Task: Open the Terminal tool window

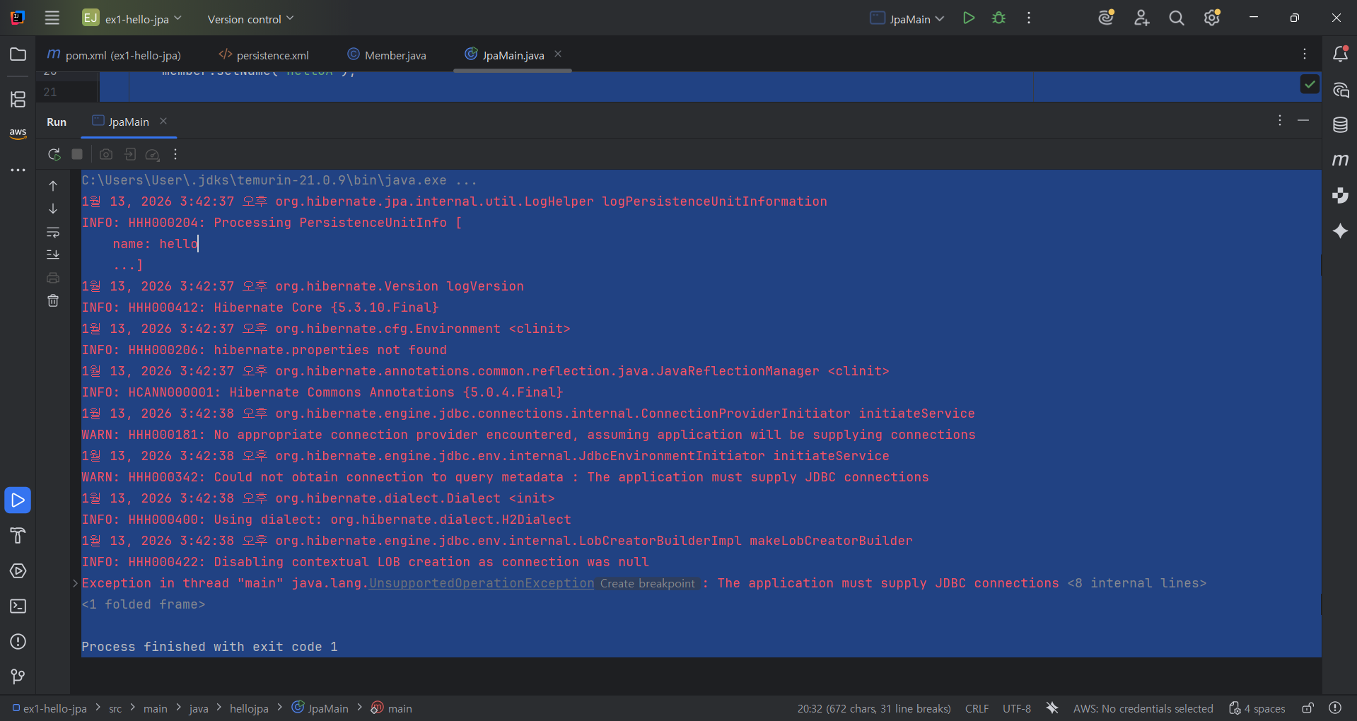Action: pyautogui.click(x=18, y=606)
